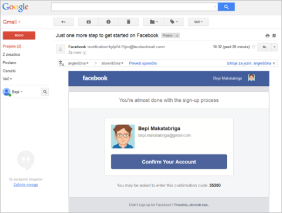282x213 pixels.
Task: Expand Več in the left sidebar
Action: pyautogui.click(x=7, y=79)
